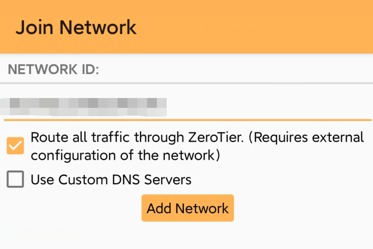Screen dimensions: 373x249
Task: Click the configuration of the network text line
Action: tap(125, 155)
